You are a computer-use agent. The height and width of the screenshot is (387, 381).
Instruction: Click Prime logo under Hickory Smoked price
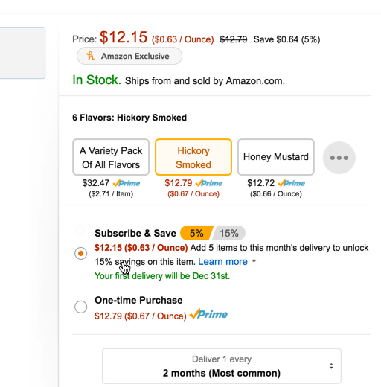209,183
